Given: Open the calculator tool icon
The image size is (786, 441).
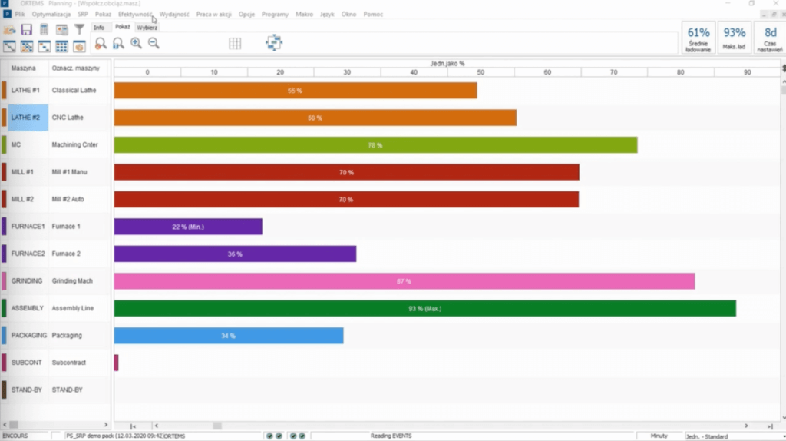Looking at the screenshot, I should pyautogui.click(x=45, y=30).
